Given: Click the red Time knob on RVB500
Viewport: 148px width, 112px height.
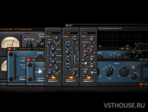Looking at the screenshot, I should click(x=92, y=50).
